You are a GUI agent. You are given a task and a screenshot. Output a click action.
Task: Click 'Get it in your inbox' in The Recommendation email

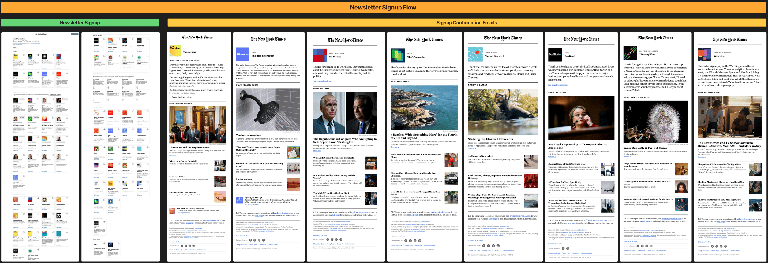(x=252, y=204)
